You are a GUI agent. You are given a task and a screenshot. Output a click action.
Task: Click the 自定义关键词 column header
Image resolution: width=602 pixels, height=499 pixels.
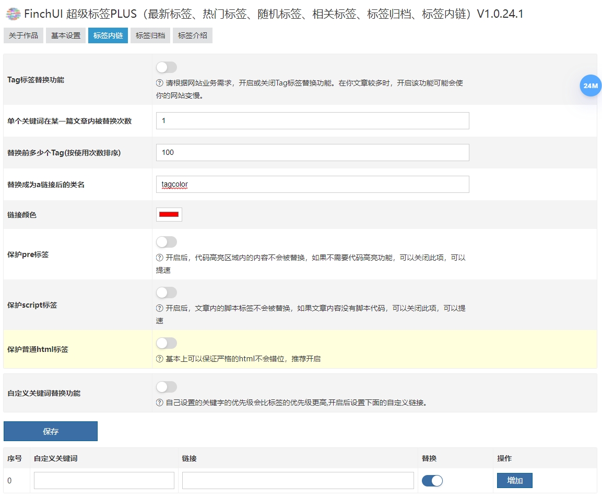(56, 458)
